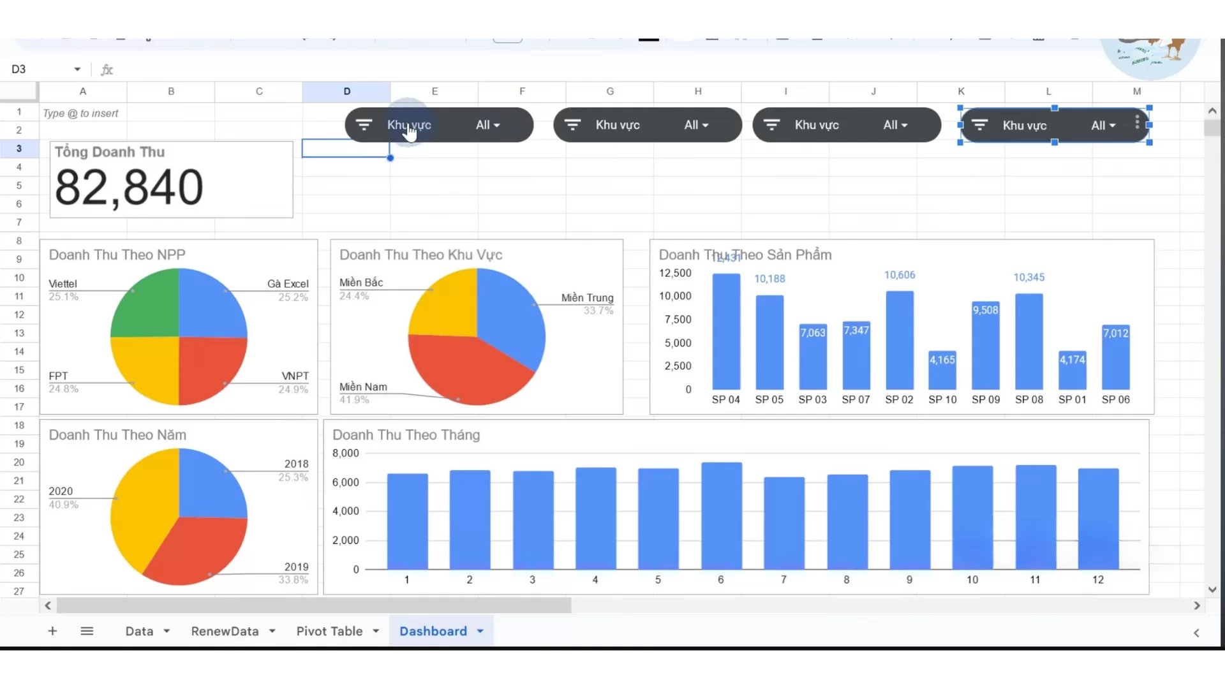
Task: Open the all sheets list icon
Action: point(87,631)
